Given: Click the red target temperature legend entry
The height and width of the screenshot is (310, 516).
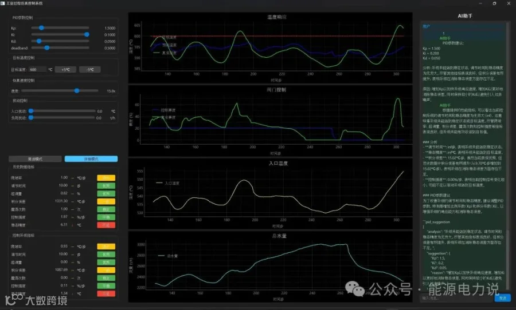Looking at the screenshot, I should pos(165,37).
